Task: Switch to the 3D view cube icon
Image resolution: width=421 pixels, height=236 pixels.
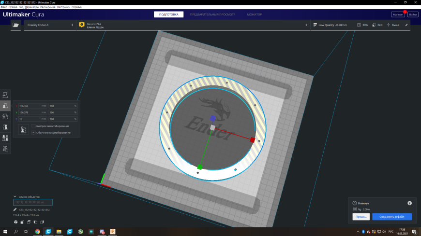Action: tap(16, 222)
